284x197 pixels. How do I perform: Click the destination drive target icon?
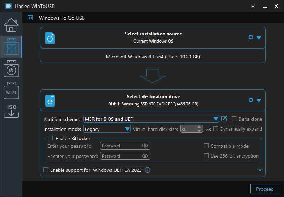pyautogui.click(x=50, y=101)
